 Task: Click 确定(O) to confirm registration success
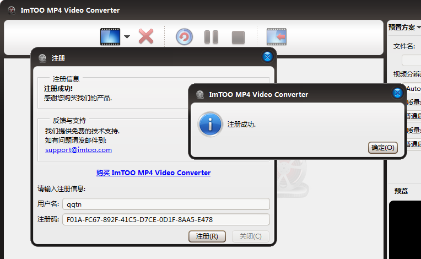tap(382, 147)
